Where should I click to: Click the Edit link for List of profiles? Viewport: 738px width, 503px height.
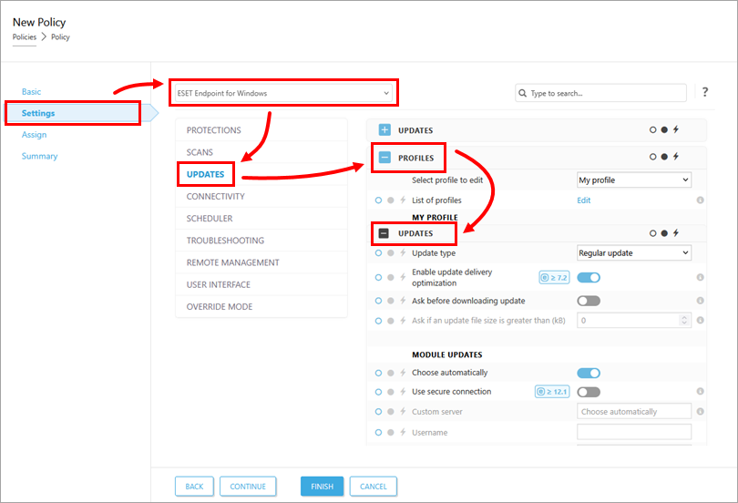pyautogui.click(x=584, y=200)
